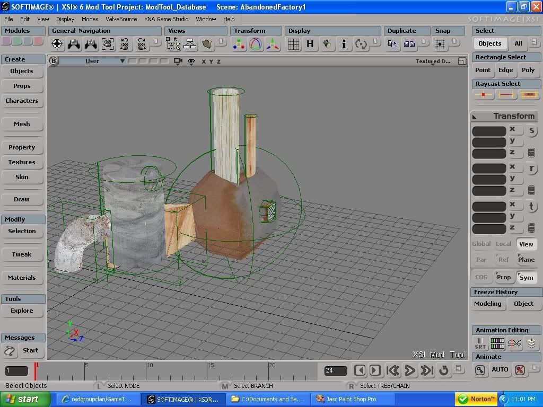The image size is (543, 407).
Task: Open the Rectangle Select tool menu
Action: (x=506, y=57)
